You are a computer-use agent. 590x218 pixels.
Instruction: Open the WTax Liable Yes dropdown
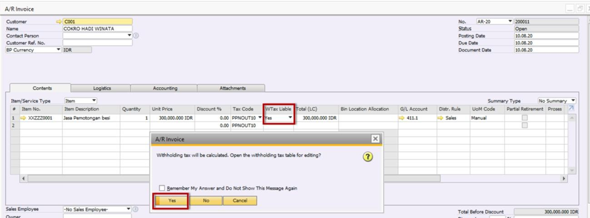290,118
